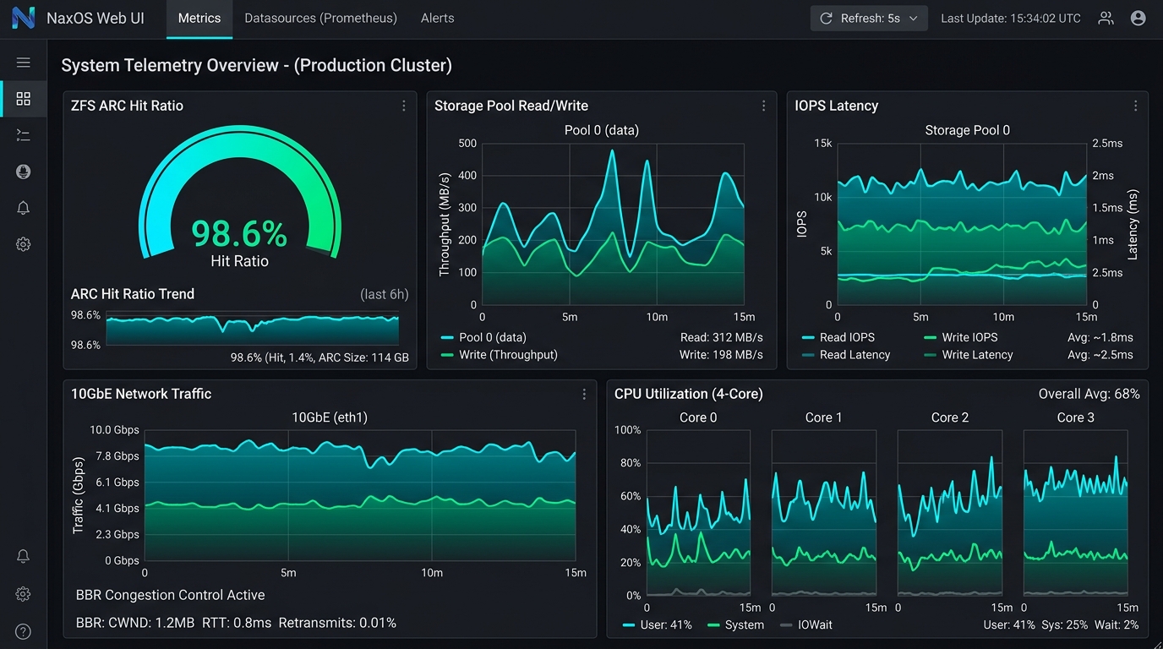
Task: Open 10GbE Network Traffic panel options menu
Action: tap(584, 394)
